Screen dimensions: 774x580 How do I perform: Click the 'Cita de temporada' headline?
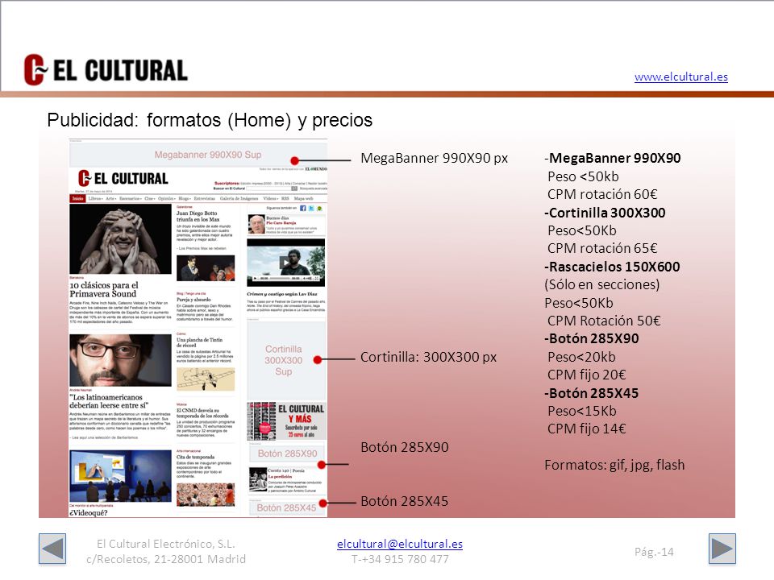tap(195, 457)
